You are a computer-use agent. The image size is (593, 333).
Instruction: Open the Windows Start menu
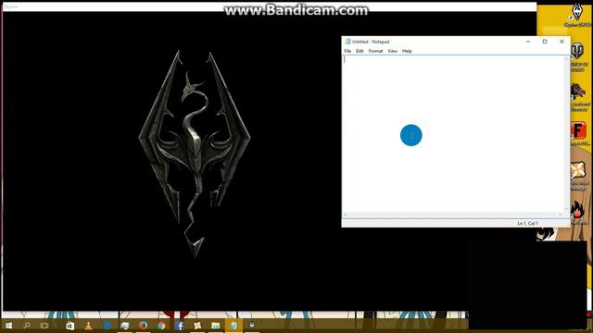coord(8,326)
